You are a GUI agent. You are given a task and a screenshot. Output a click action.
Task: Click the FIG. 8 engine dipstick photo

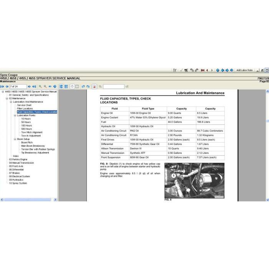[194, 181]
